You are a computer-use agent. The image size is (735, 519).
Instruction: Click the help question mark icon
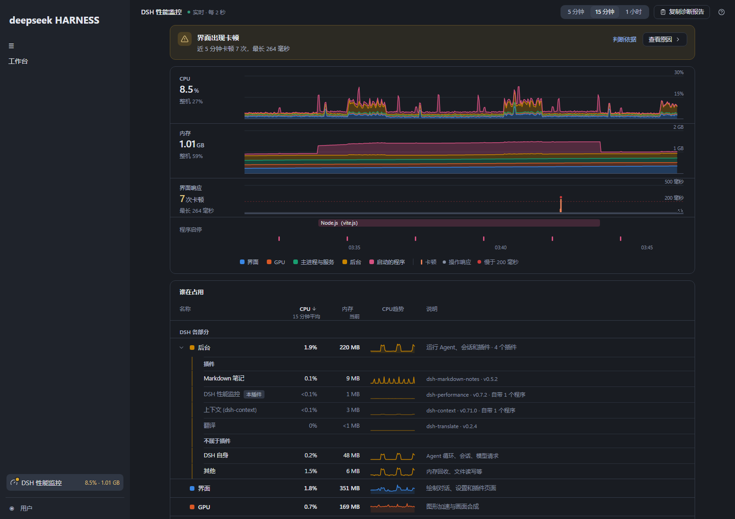tap(721, 12)
